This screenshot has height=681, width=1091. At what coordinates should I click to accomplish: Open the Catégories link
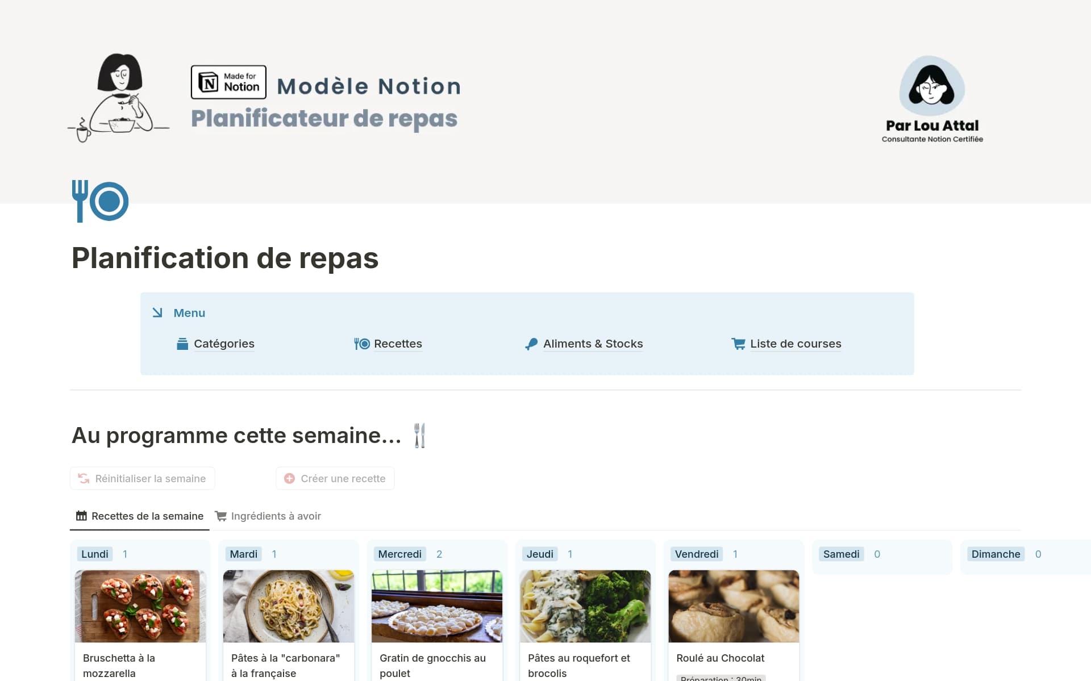click(224, 344)
